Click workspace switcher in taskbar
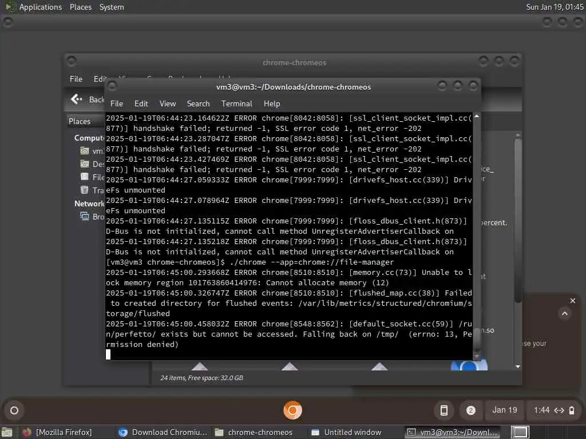Screen dimensions: 586x439 520,432
